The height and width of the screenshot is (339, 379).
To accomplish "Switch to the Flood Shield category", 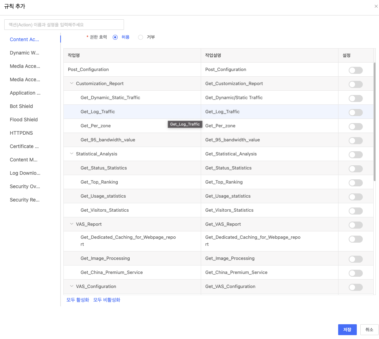I will (24, 120).
